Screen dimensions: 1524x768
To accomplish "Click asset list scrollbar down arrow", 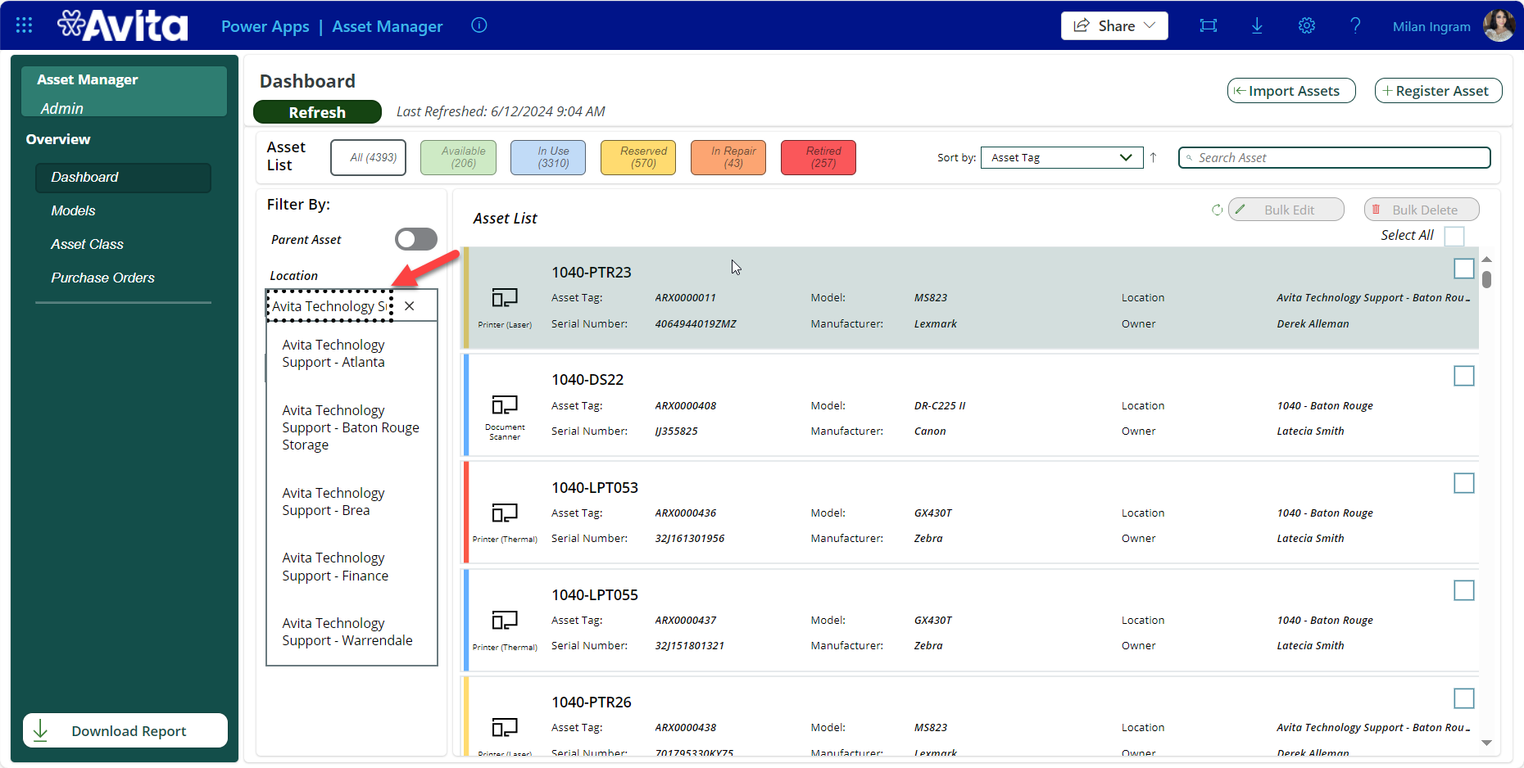I will pyautogui.click(x=1486, y=743).
